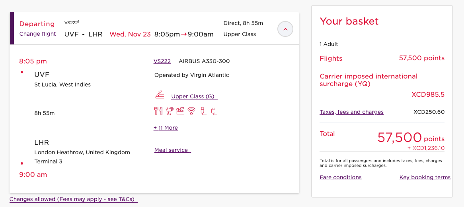464x207 pixels.
Task: Open the Fare conditions link
Action: 341,178
